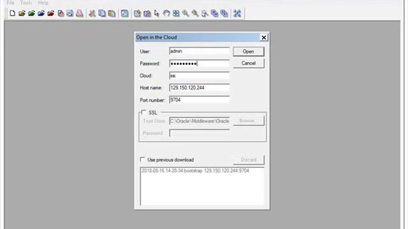Click the disabled Browse button
The image size is (408, 229).
(249, 121)
